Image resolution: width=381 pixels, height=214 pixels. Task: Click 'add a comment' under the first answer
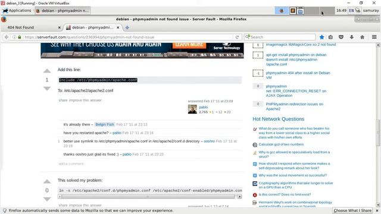click(x=71, y=164)
